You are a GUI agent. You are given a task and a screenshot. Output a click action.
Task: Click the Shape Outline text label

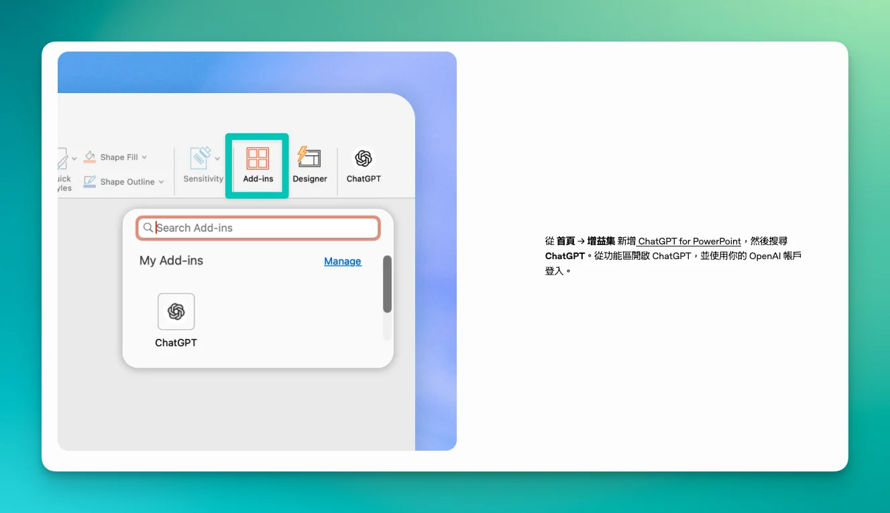(x=127, y=182)
